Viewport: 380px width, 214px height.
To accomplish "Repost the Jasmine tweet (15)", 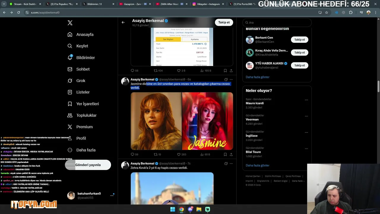I will [157, 154].
